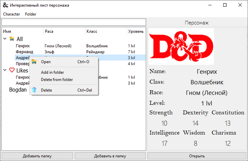Choose Delete from folder
Viewport: 248px width, 161px height.
(64, 80)
